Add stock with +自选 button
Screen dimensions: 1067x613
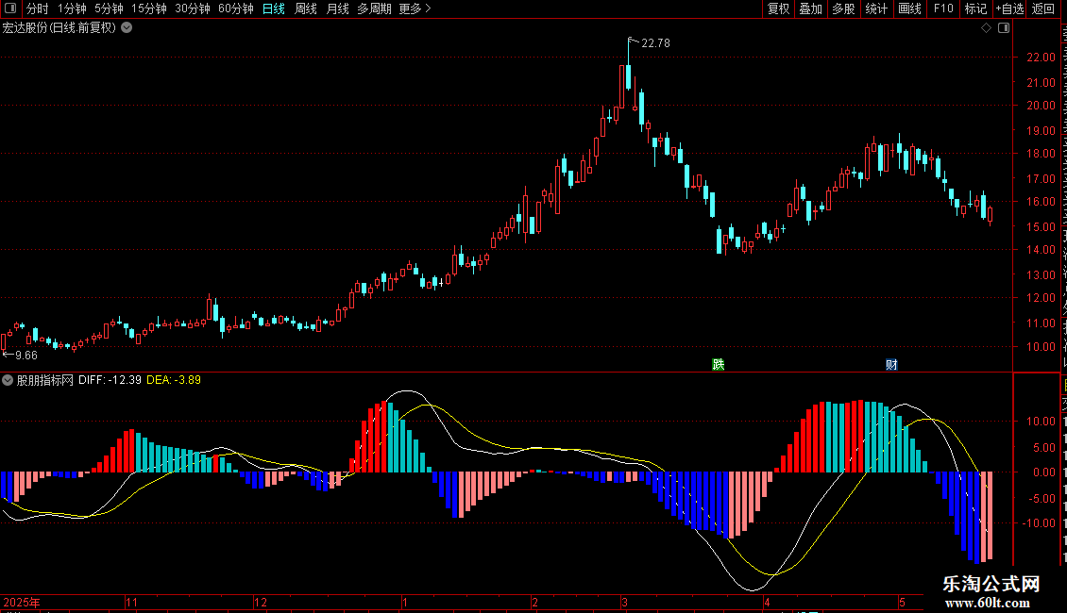point(1009,8)
